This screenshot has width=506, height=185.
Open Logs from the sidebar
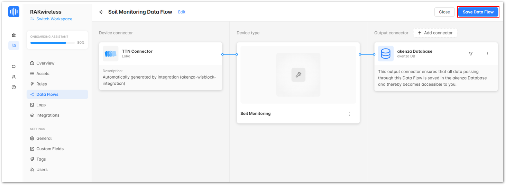[57, 105]
